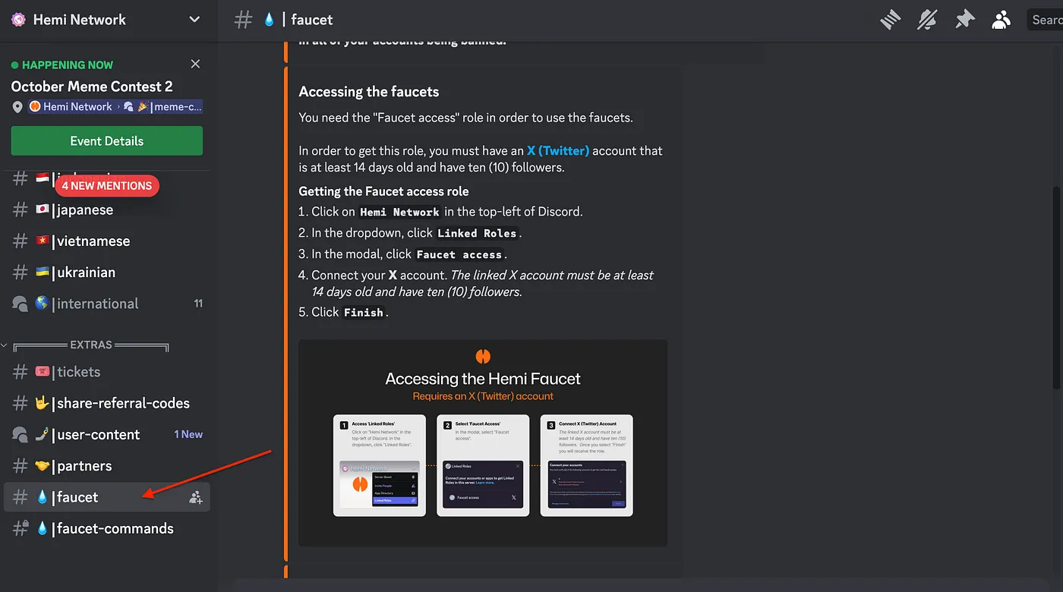Click the Getting the Faucet access role heading
This screenshot has height=592, width=1063.
pos(383,191)
